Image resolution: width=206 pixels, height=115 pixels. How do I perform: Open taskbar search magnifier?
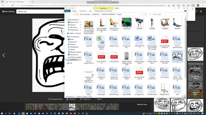pyautogui.click(x=6, y=113)
